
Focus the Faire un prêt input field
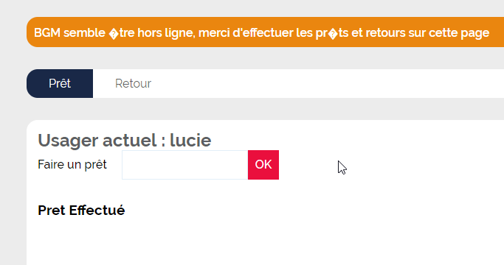click(x=184, y=165)
